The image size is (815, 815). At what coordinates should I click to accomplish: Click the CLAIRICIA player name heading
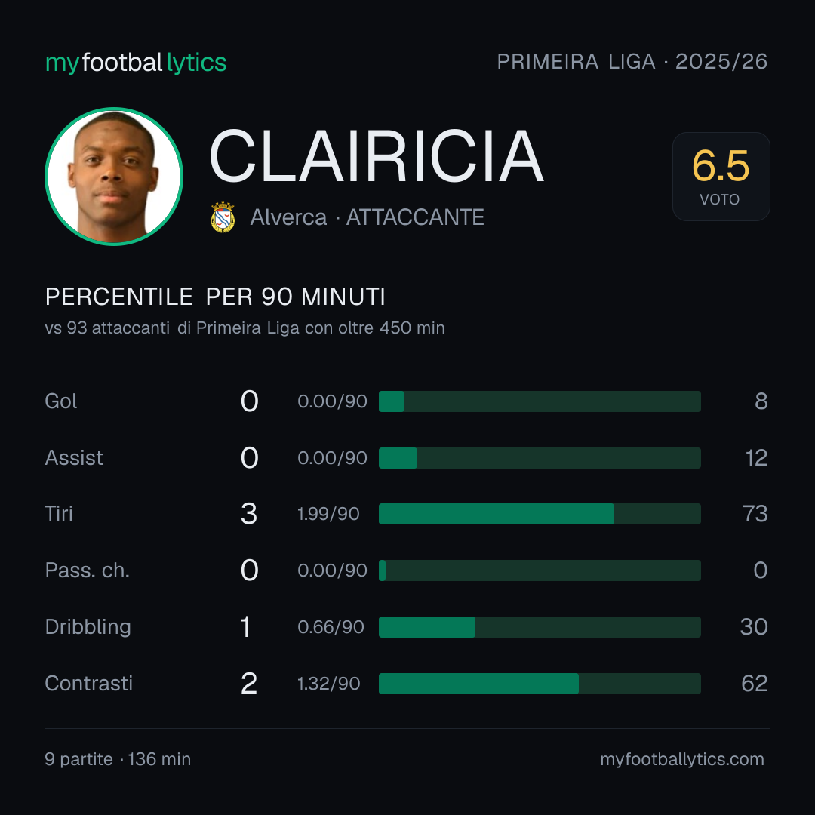[377, 156]
